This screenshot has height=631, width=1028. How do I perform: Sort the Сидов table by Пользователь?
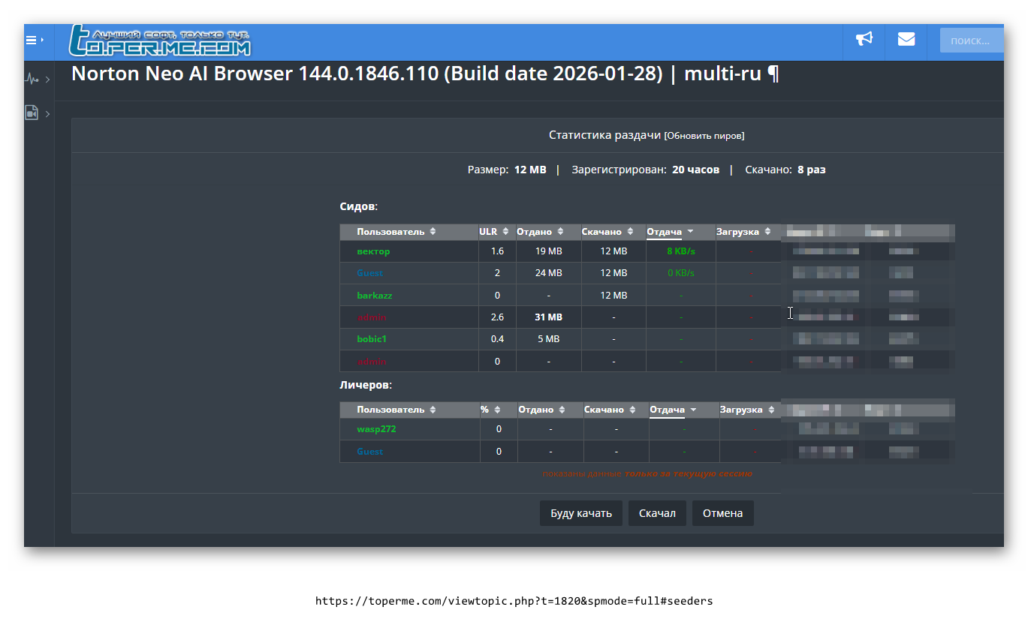[x=396, y=232]
